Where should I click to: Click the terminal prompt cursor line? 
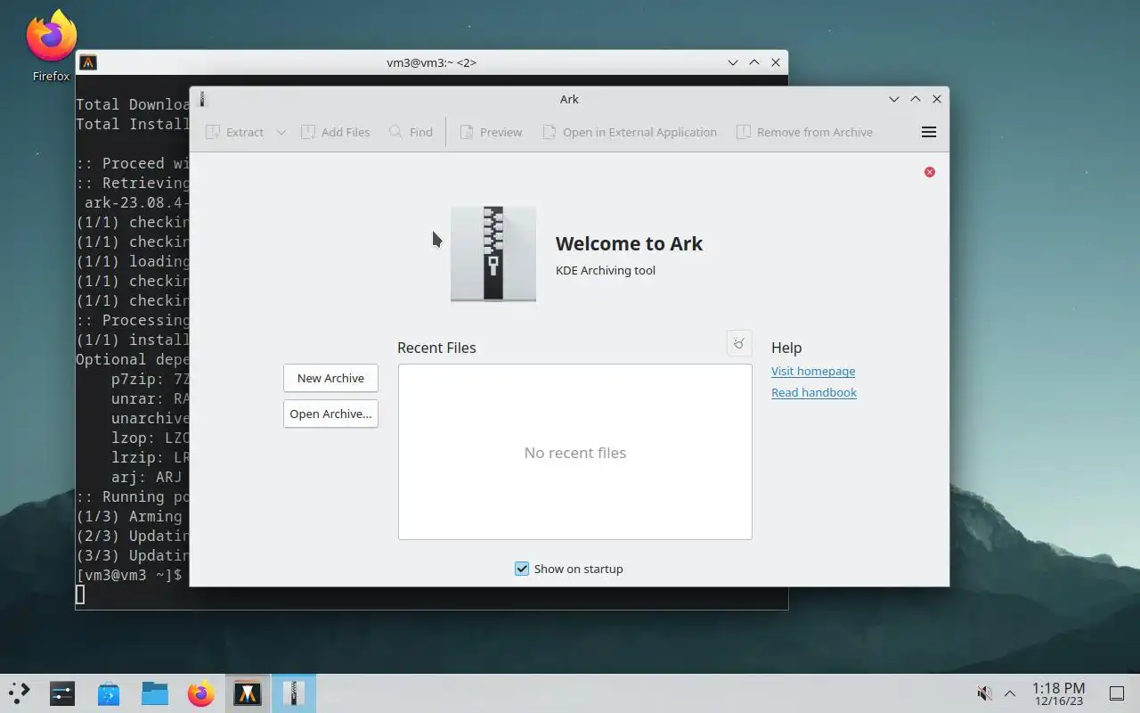[80, 594]
